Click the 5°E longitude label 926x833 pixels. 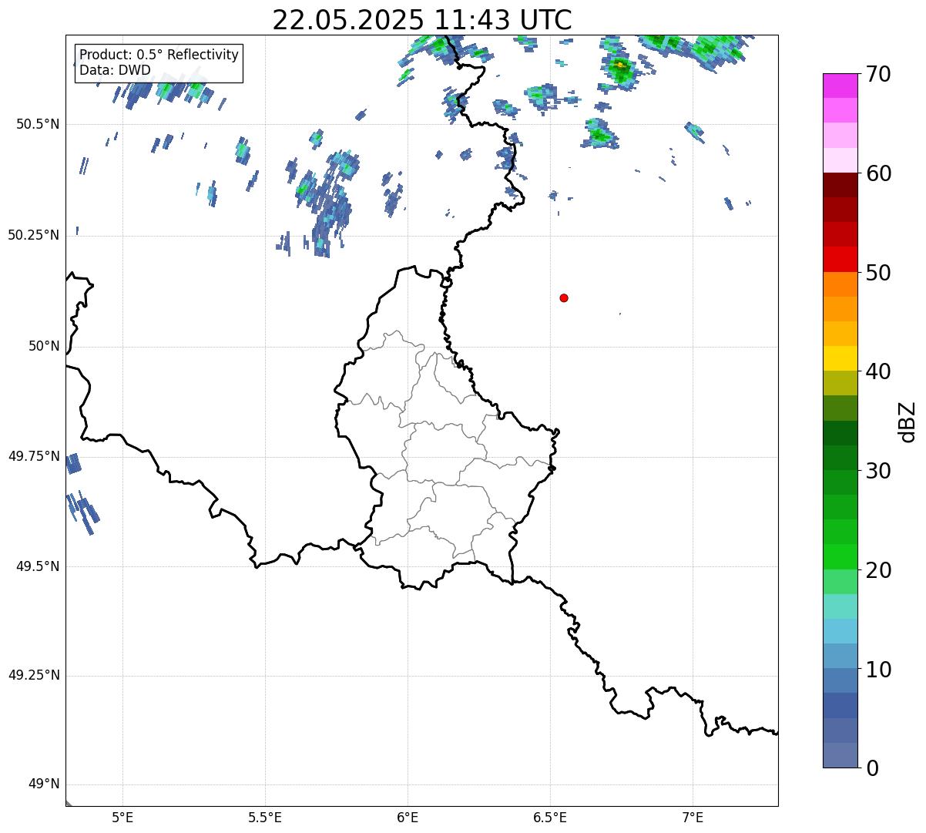pyautogui.click(x=122, y=817)
